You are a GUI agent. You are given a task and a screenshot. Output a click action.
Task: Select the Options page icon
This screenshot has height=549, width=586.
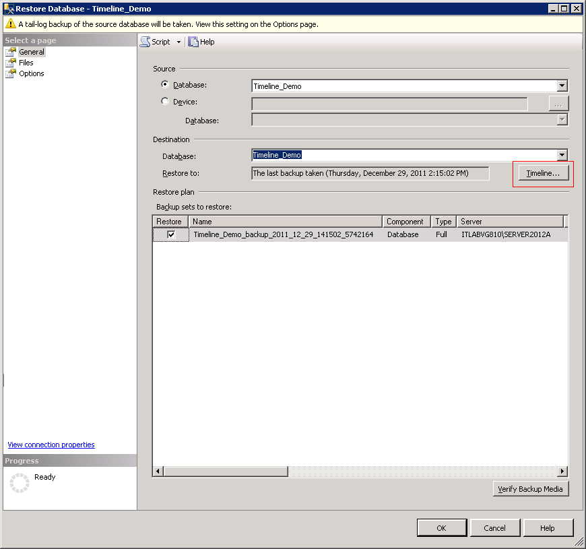pos(11,73)
